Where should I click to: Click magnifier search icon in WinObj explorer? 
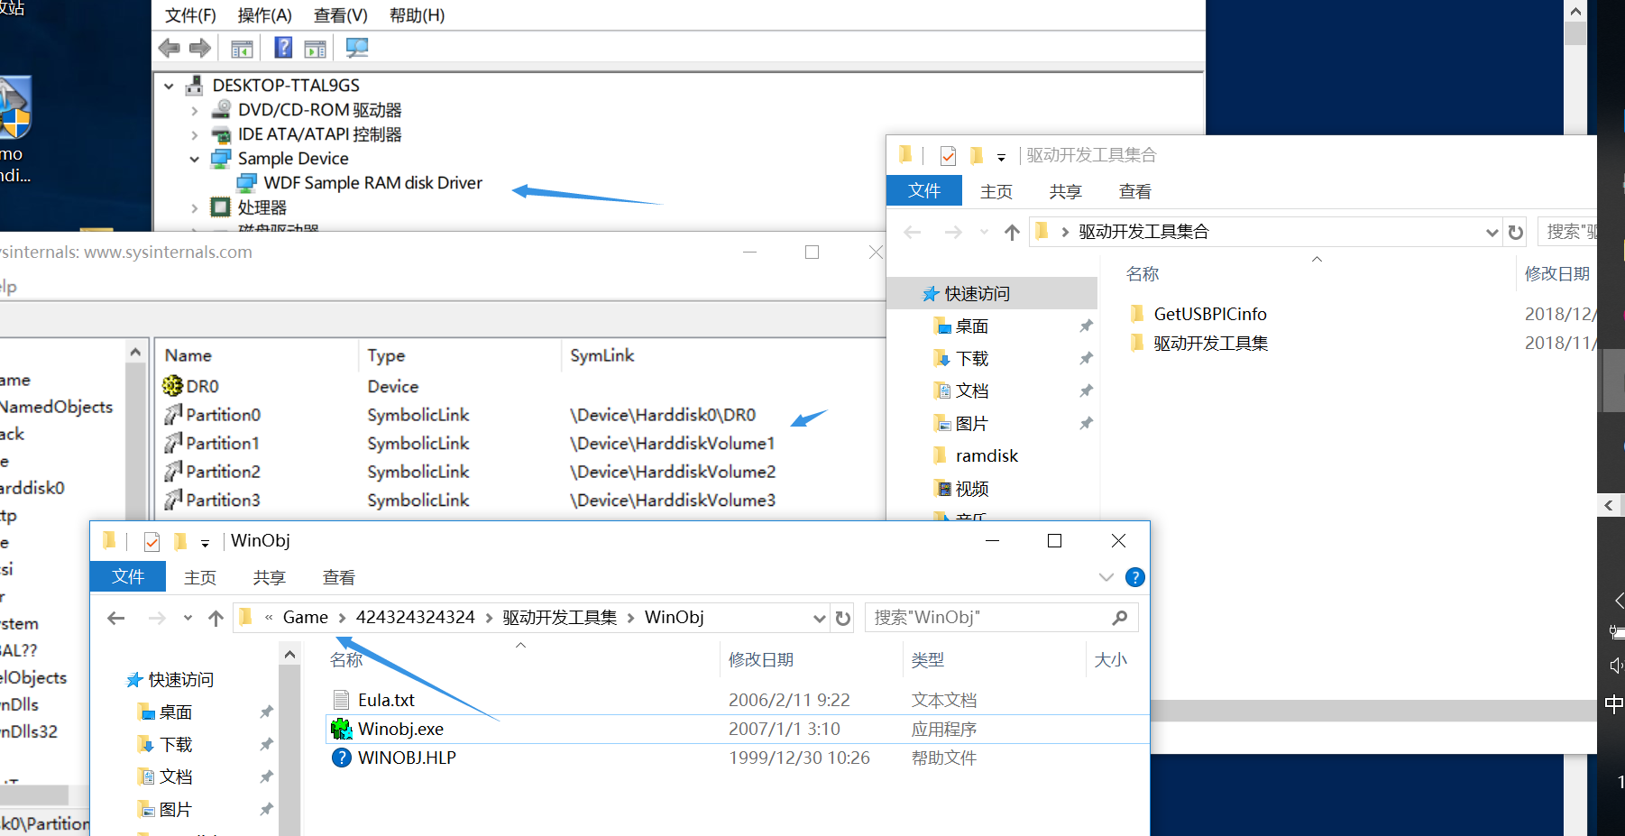(1120, 618)
